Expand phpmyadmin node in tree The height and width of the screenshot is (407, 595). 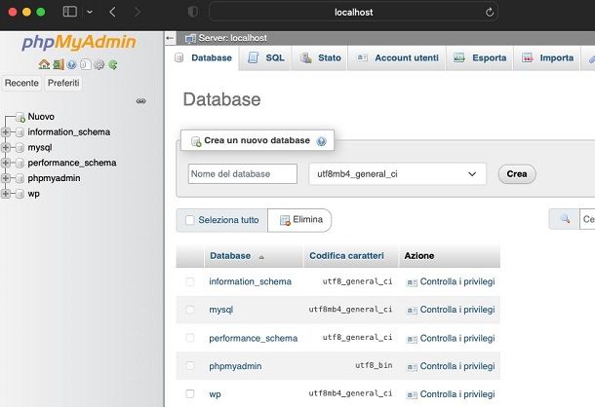tap(6, 178)
